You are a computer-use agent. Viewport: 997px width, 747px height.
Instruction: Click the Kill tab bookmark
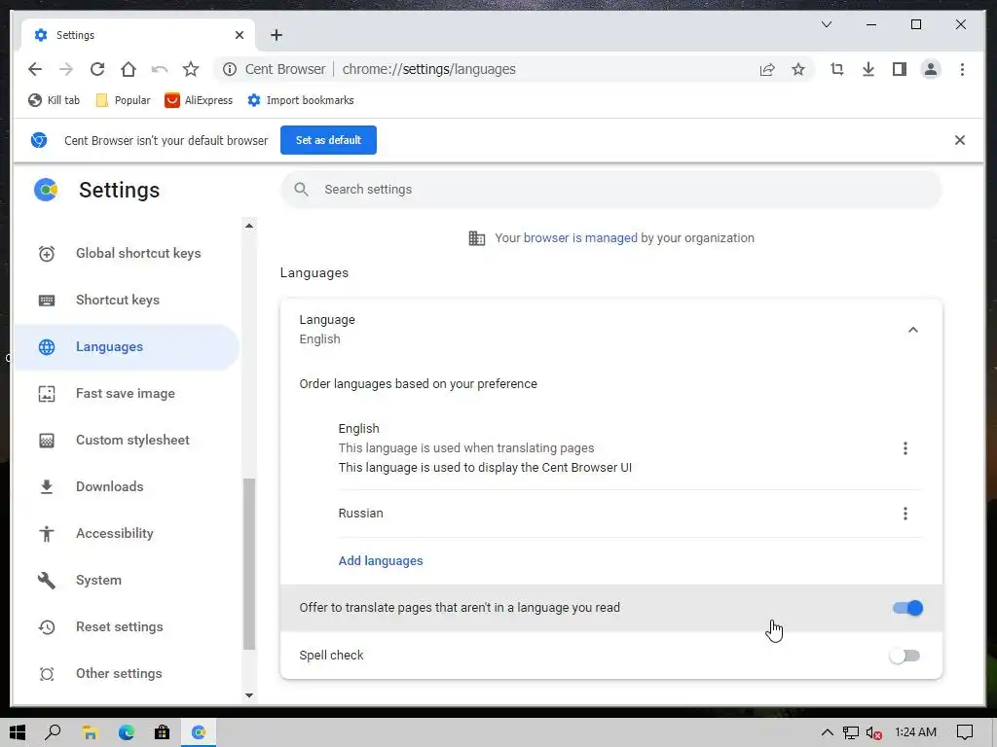[x=55, y=100]
